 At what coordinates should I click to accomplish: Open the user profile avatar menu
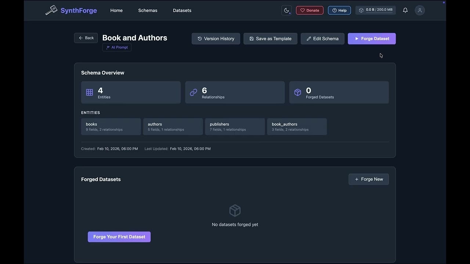(420, 10)
